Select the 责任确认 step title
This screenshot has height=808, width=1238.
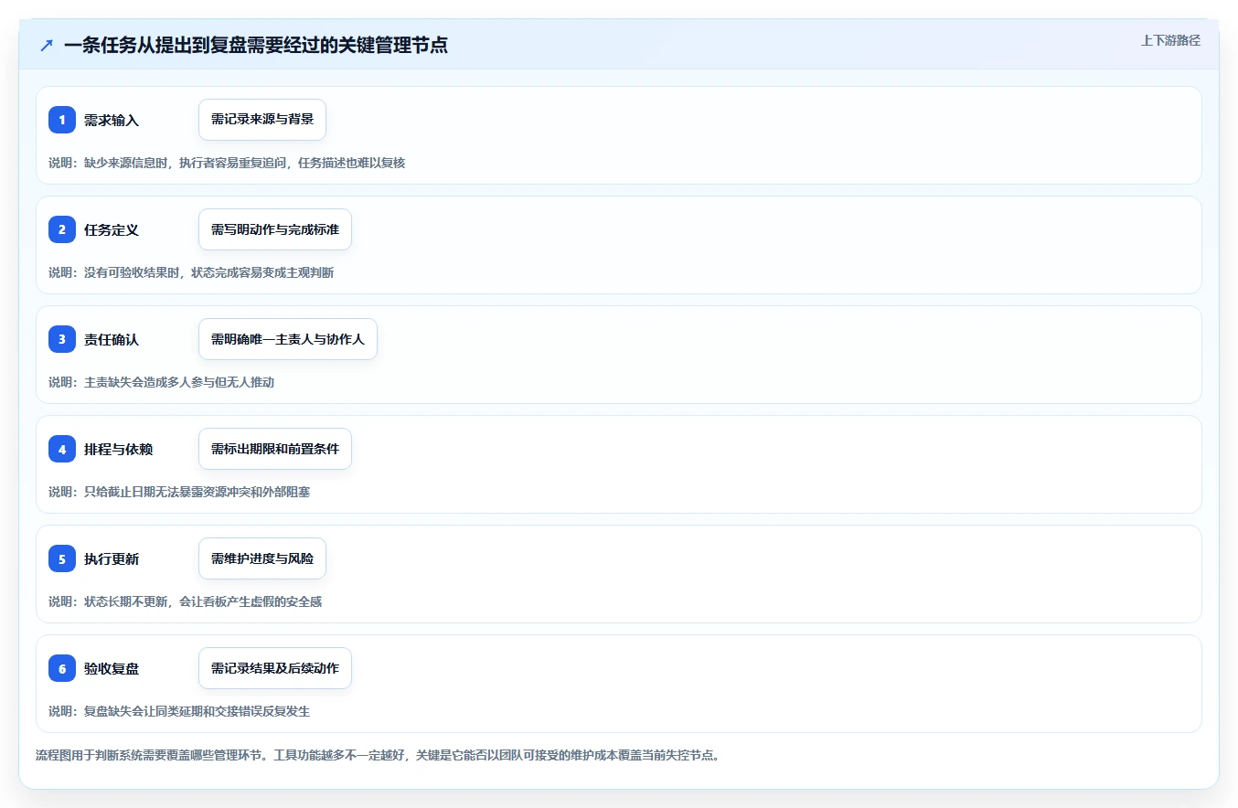pos(112,339)
